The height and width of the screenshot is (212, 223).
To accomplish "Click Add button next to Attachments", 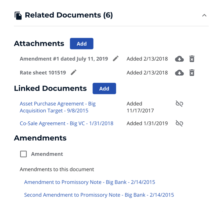I will point(82,44).
